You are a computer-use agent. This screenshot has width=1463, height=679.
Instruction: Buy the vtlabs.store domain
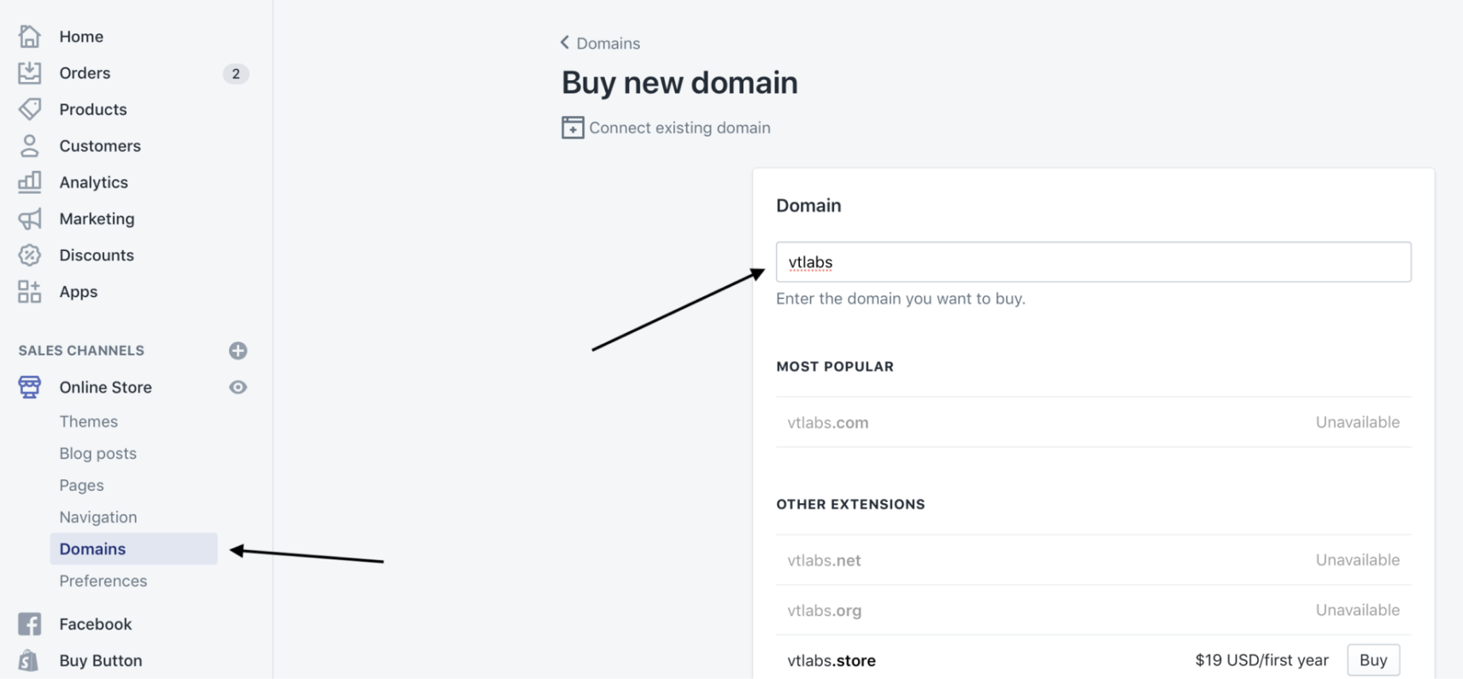(x=1372, y=659)
